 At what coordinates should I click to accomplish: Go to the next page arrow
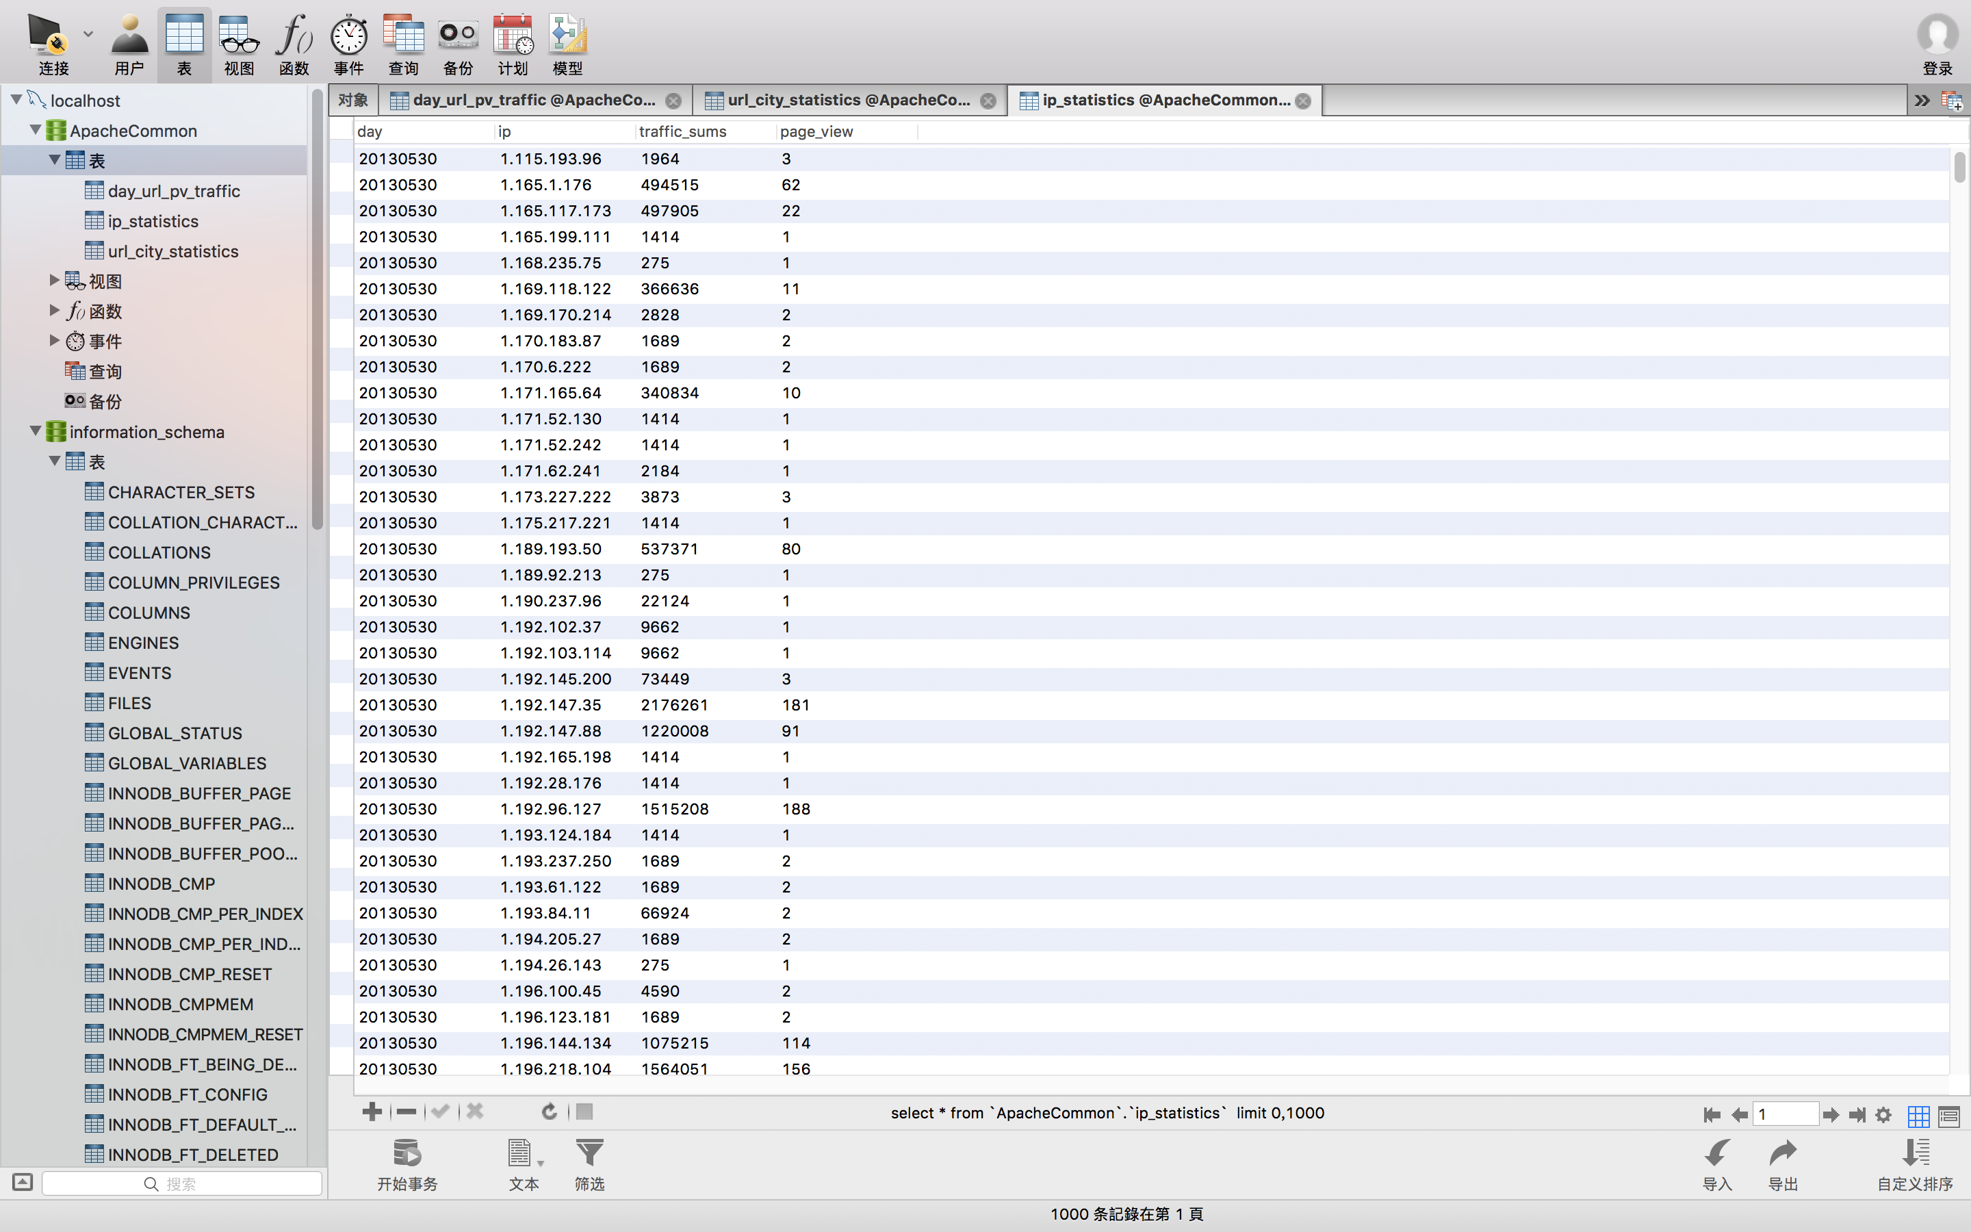[x=1830, y=1115]
